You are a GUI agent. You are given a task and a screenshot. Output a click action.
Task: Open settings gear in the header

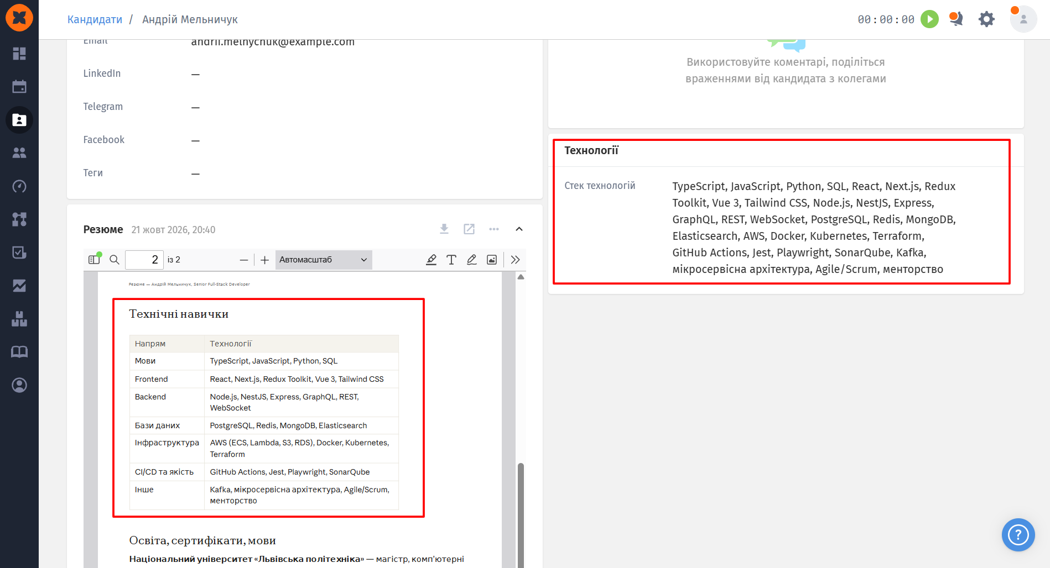pyautogui.click(x=986, y=19)
